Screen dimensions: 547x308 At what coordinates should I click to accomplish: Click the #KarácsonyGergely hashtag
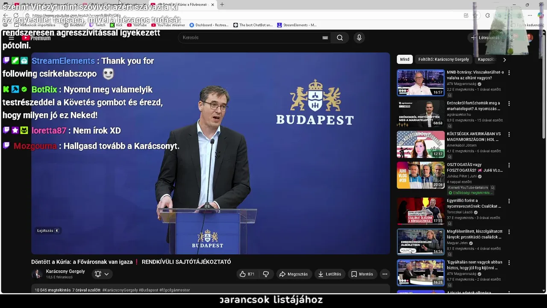(x=120, y=290)
